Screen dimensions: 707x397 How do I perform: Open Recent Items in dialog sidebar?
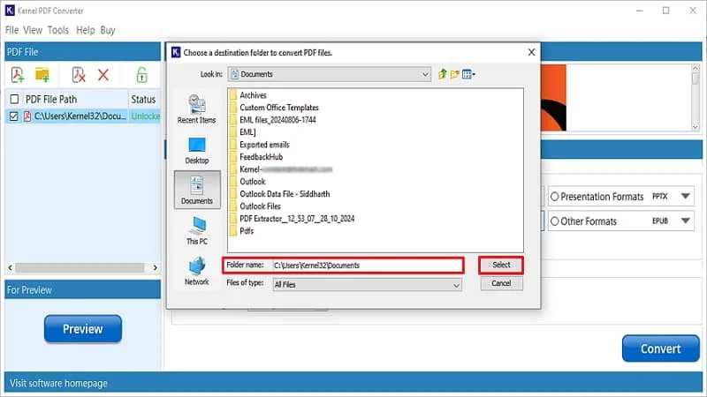pyautogui.click(x=196, y=109)
